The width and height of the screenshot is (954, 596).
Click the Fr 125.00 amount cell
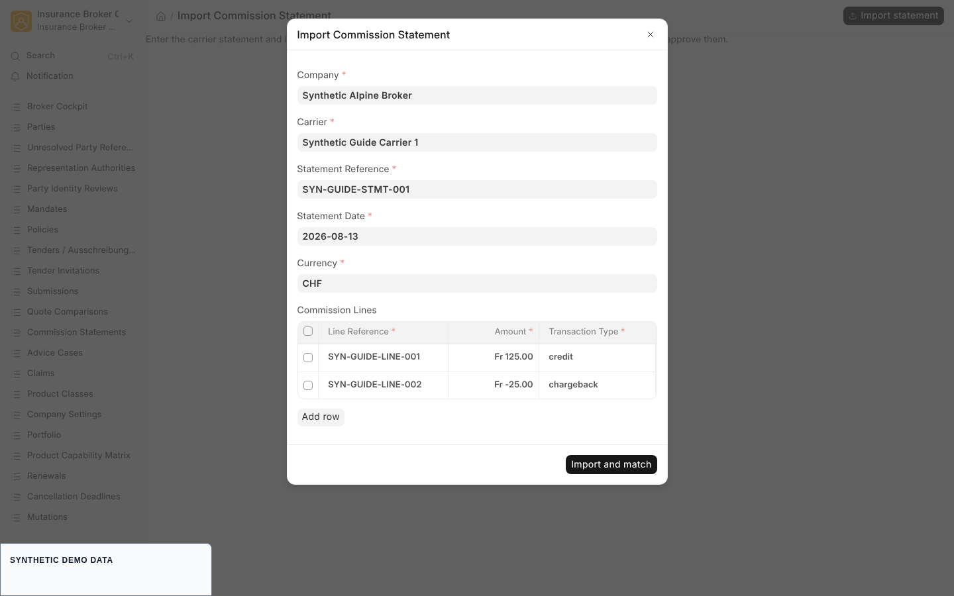click(494, 357)
